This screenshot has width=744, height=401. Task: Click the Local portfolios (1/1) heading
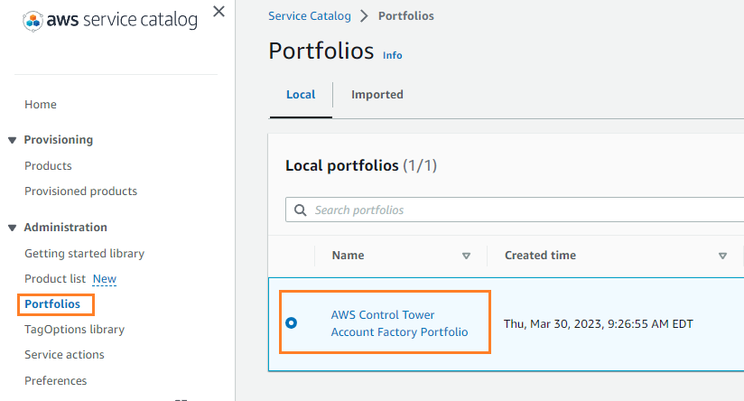tap(361, 165)
